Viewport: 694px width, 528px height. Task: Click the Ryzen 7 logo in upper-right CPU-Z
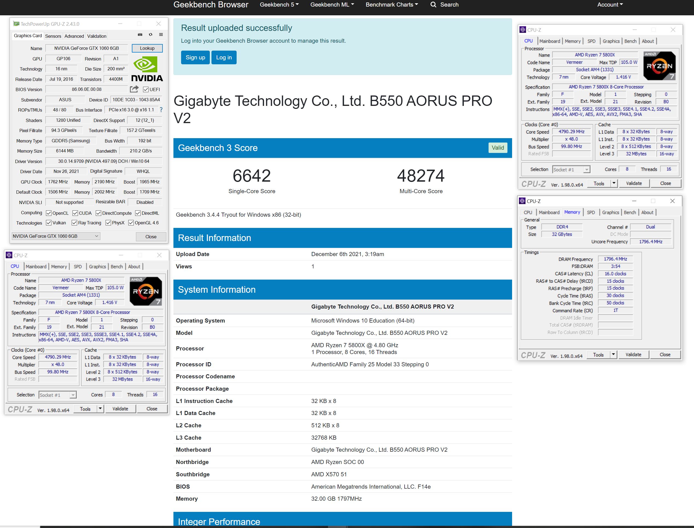pyautogui.click(x=659, y=66)
